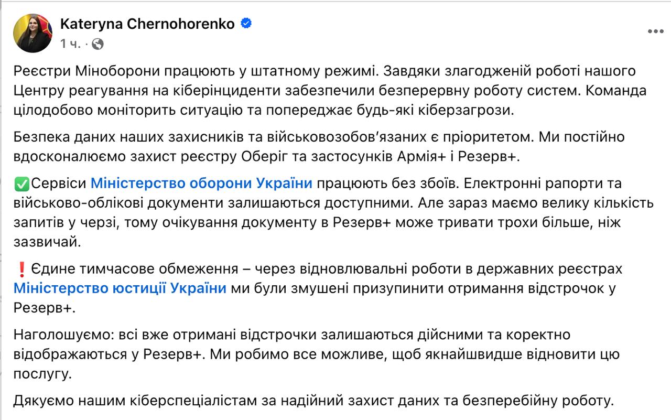Viewport: 671px width, 420px height.
Task: Click the word "зазвичай" in the post
Action: coord(47,241)
